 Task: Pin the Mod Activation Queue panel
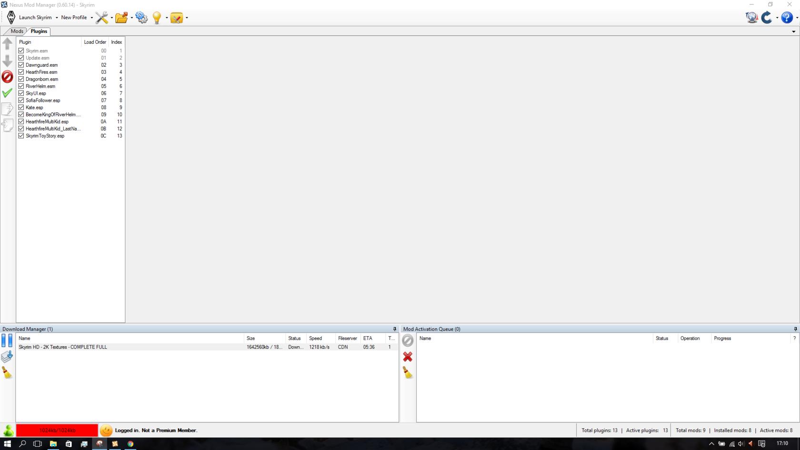point(795,329)
